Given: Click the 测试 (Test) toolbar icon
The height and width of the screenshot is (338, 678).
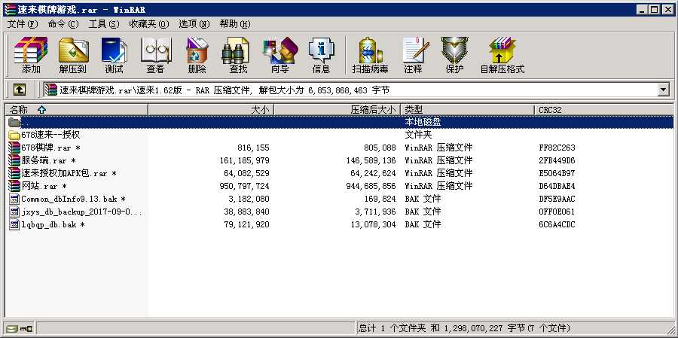Looking at the screenshot, I should [x=114, y=55].
